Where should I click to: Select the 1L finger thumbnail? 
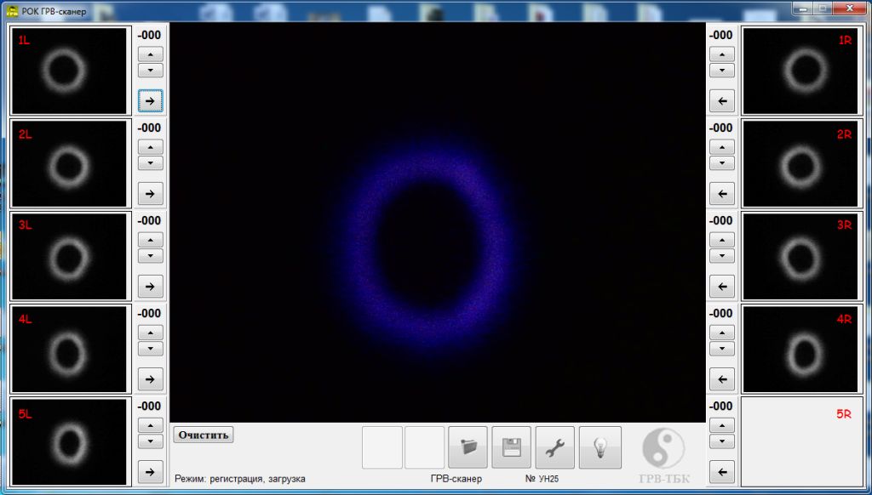69,71
